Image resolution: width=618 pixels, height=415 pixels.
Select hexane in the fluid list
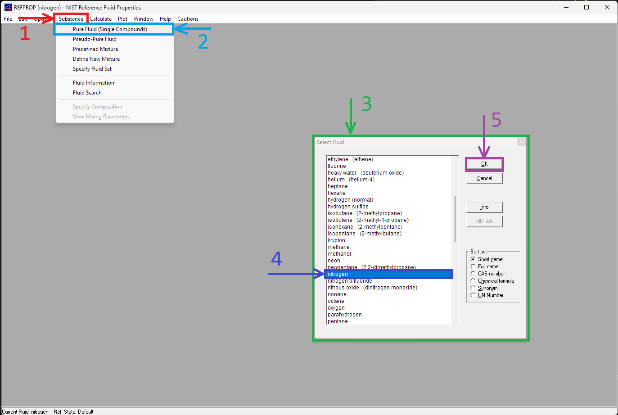pos(389,193)
